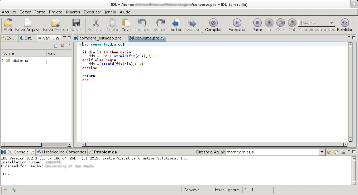Open the Arquivo menu
This screenshot has height=195, width=358.
(9, 12)
